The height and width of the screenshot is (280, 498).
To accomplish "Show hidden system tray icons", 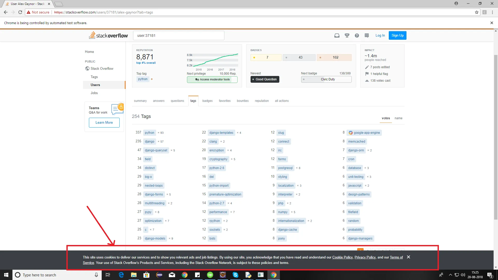I will coord(451,275).
